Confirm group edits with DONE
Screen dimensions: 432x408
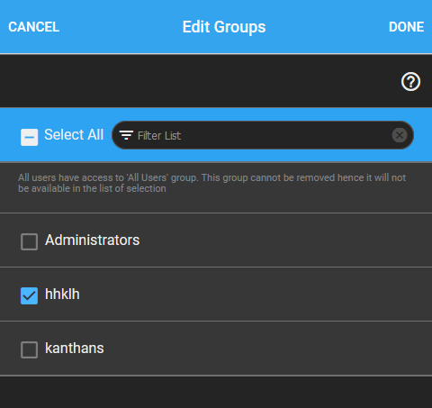tap(406, 27)
